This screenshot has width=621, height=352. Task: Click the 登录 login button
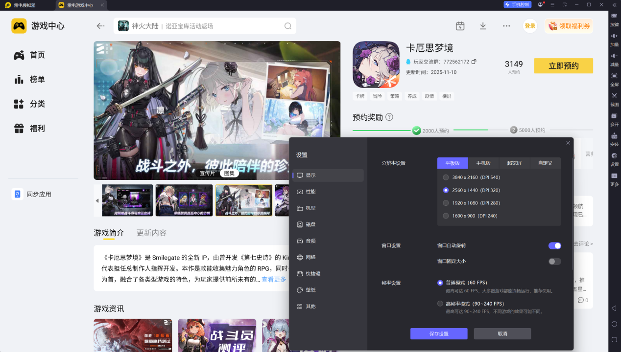[530, 26]
